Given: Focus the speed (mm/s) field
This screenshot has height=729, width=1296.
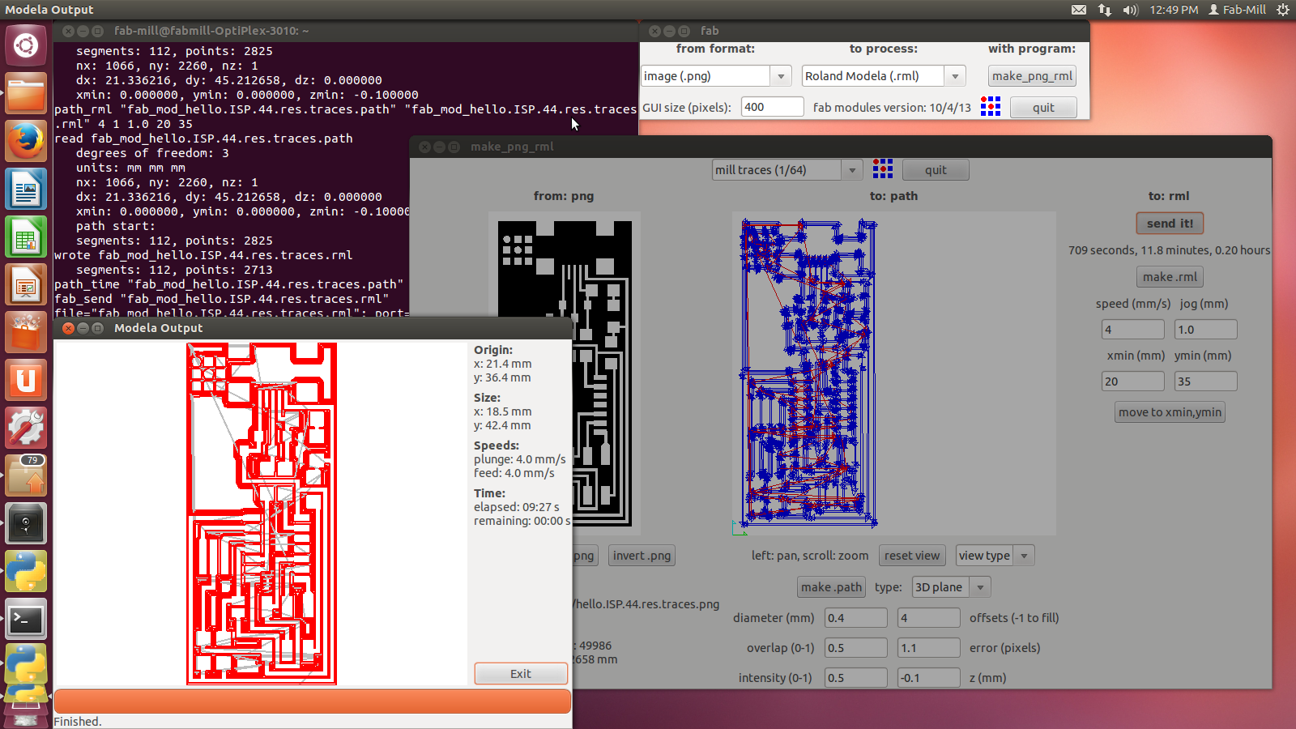Looking at the screenshot, I should pyautogui.click(x=1132, y=330).
